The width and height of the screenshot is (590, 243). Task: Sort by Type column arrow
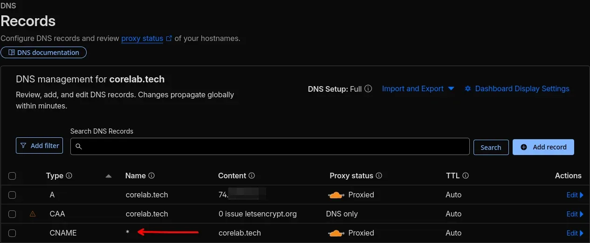coord(109,176)
